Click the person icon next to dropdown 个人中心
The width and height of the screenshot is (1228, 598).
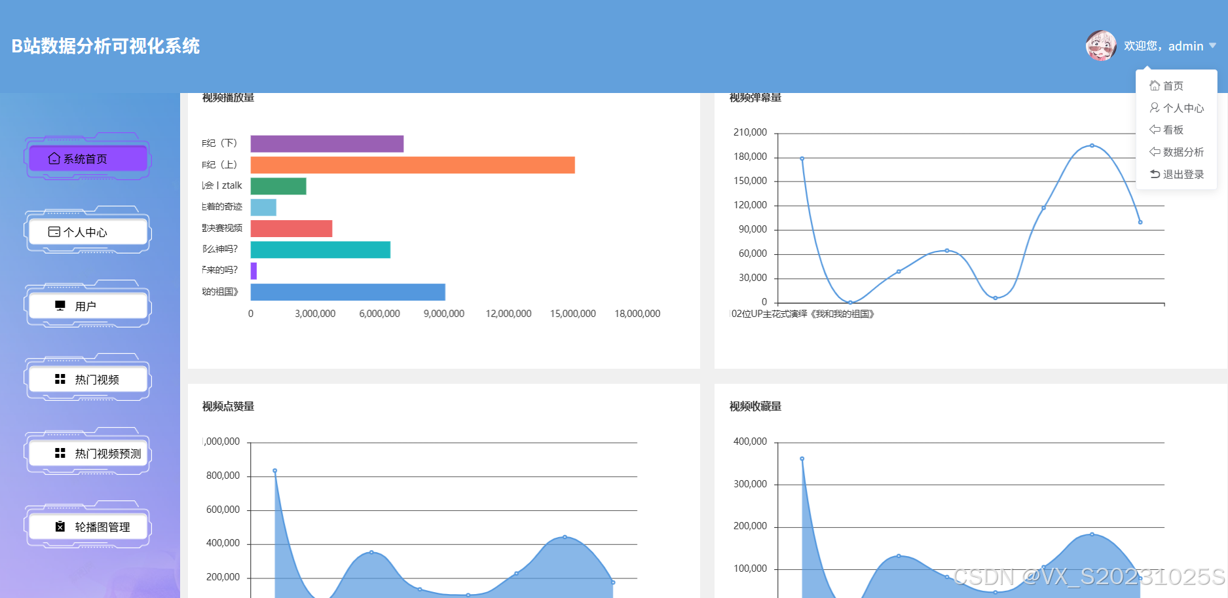1155,107
